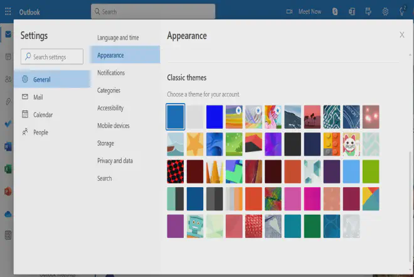Viewport: 414px width, 277px height.
Task: Choose the orange star theme
Action: (195, 144)
